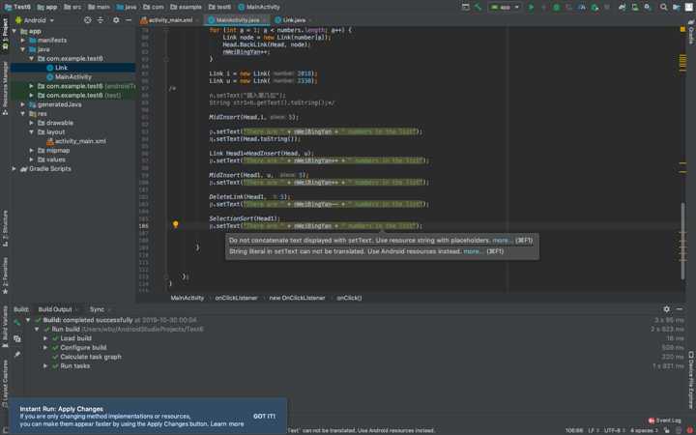This screenshot has width=696, height=435.
Task: Open the Android view selector dropdown
Action: click(x=35, y=20)
